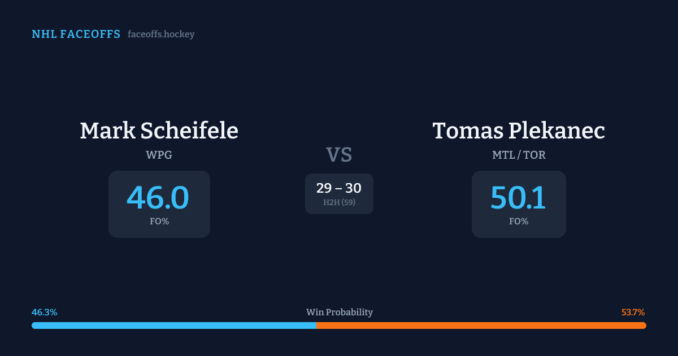Screen dimensions: 678x356
Task: Click the Win Probability heading
Action: coord(339,312)
